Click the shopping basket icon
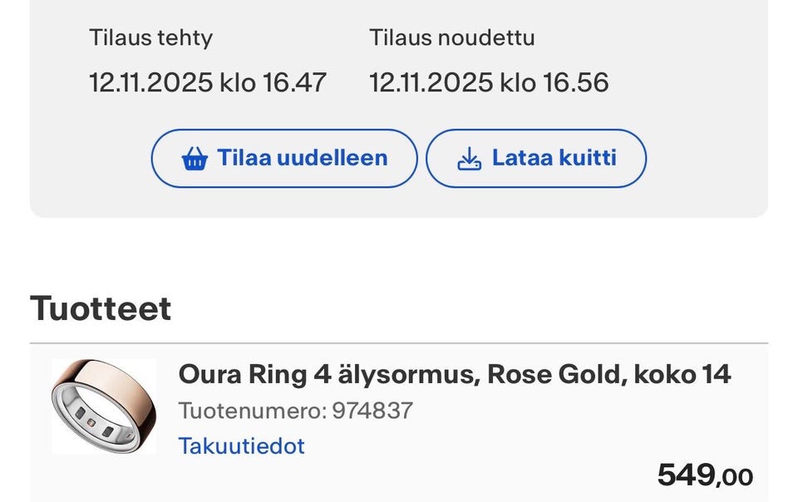Screen dimensions: 798x502 click(x=195, y=158)
